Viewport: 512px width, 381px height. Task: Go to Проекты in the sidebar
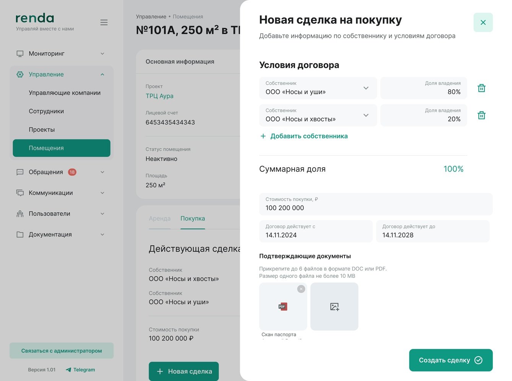42,130
